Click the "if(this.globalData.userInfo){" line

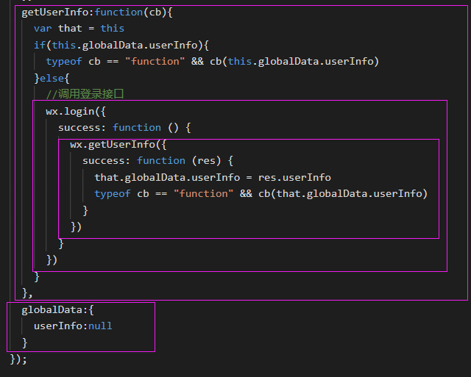pyautogui.click(x=121, y=46)
